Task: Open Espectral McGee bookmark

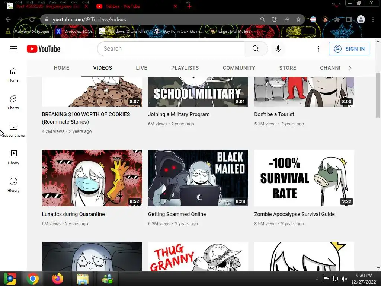Action: coord(230,31)
